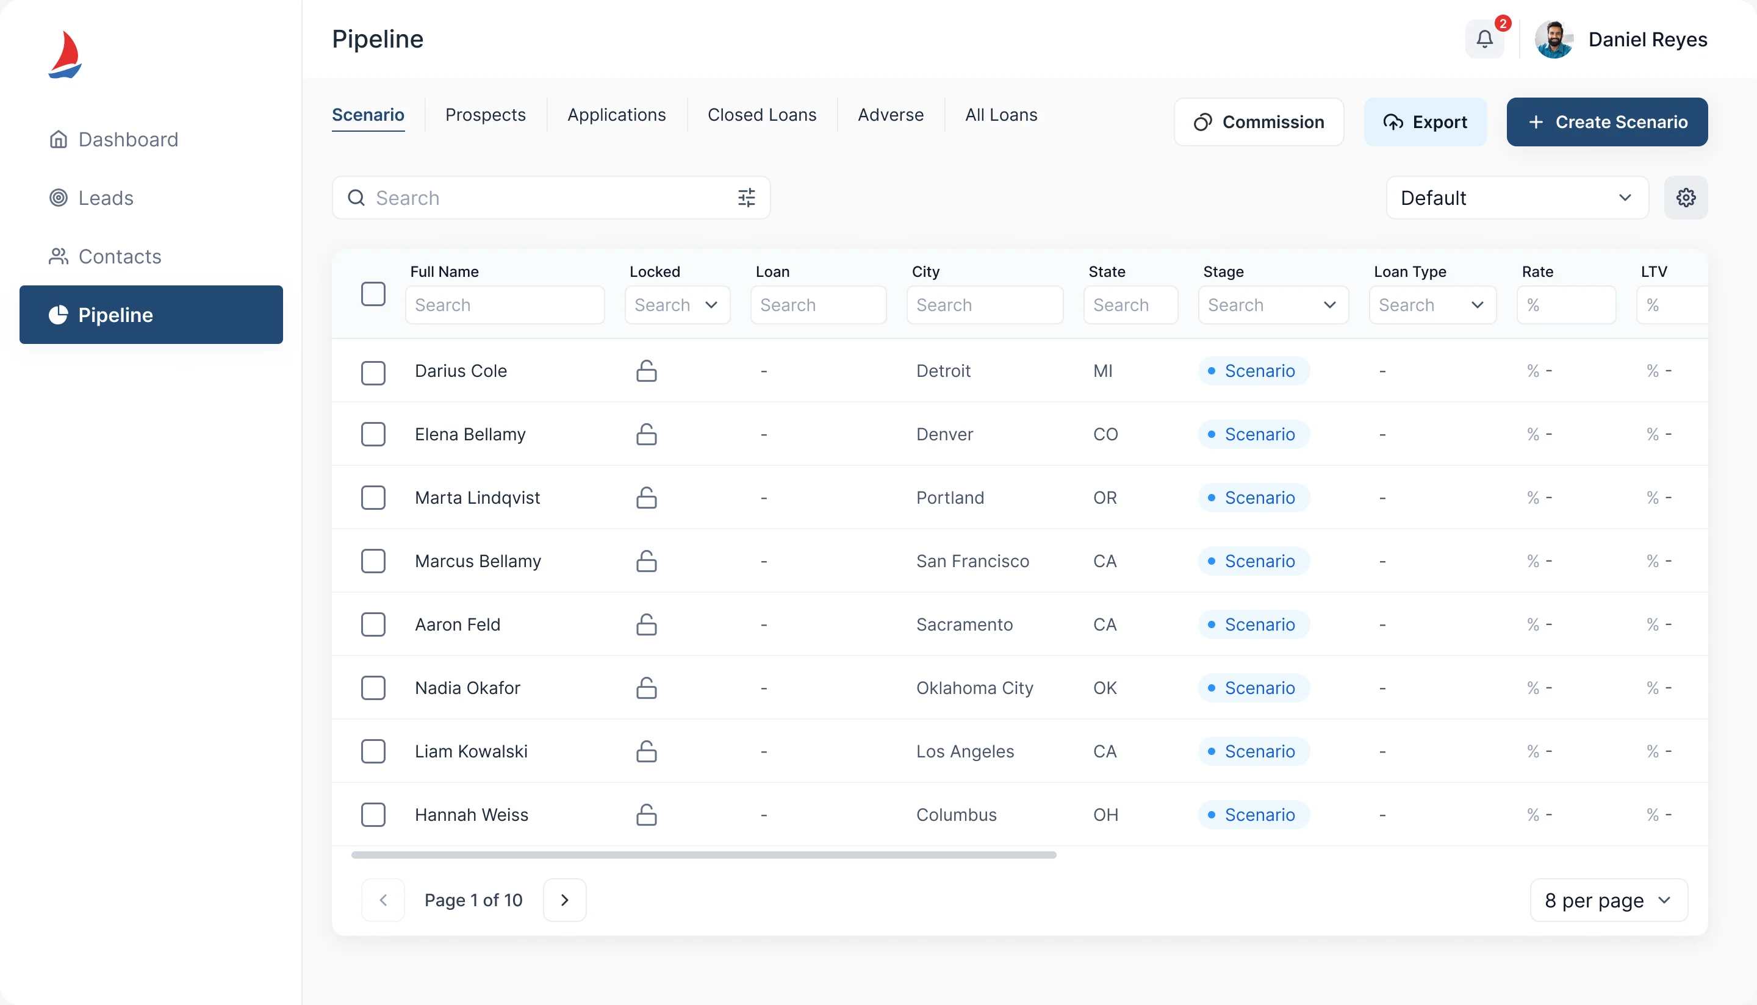Click the Commission button
1757x1005 pixels.
[x=1259, y=122]
